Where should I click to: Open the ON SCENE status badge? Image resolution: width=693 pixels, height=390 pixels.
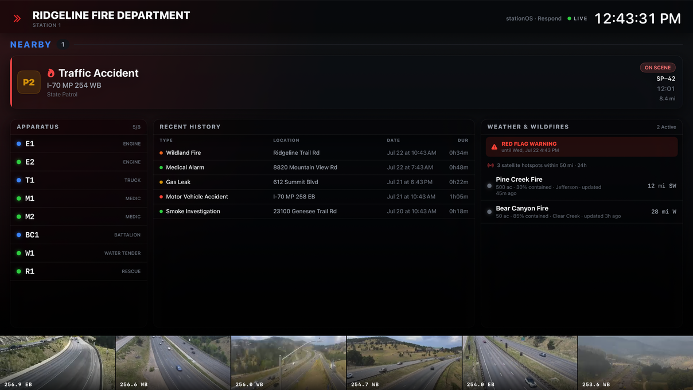[x=657, y=68]
